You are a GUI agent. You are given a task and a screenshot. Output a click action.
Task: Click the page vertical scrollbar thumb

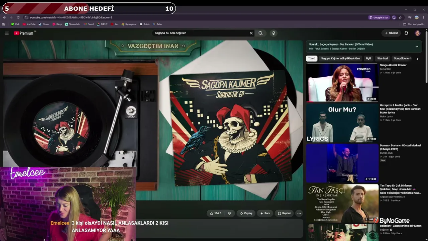pyautogui.click(x=426, y=56)
